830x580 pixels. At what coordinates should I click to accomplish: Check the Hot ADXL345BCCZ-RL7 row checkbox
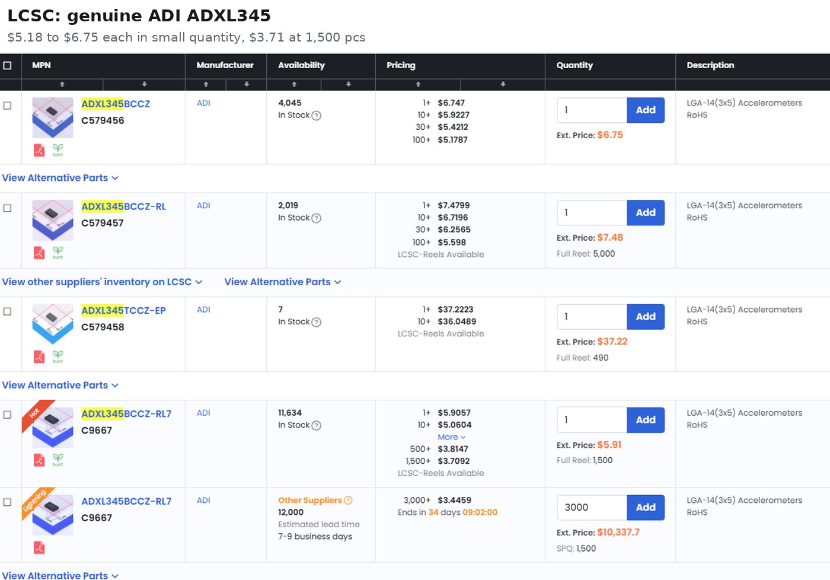[7, 415]
